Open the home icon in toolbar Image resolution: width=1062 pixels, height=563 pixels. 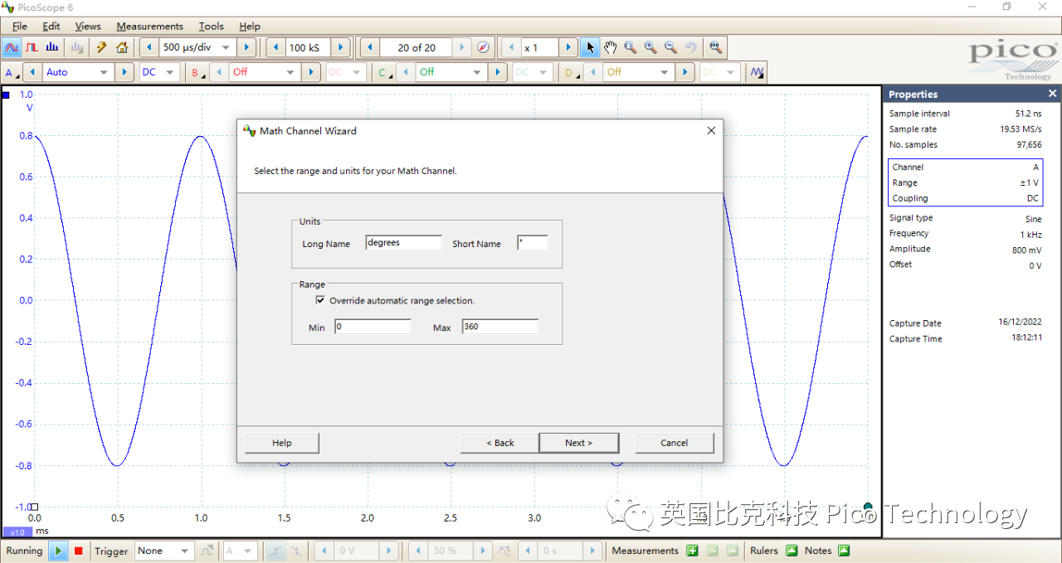(x=122, y=47)
